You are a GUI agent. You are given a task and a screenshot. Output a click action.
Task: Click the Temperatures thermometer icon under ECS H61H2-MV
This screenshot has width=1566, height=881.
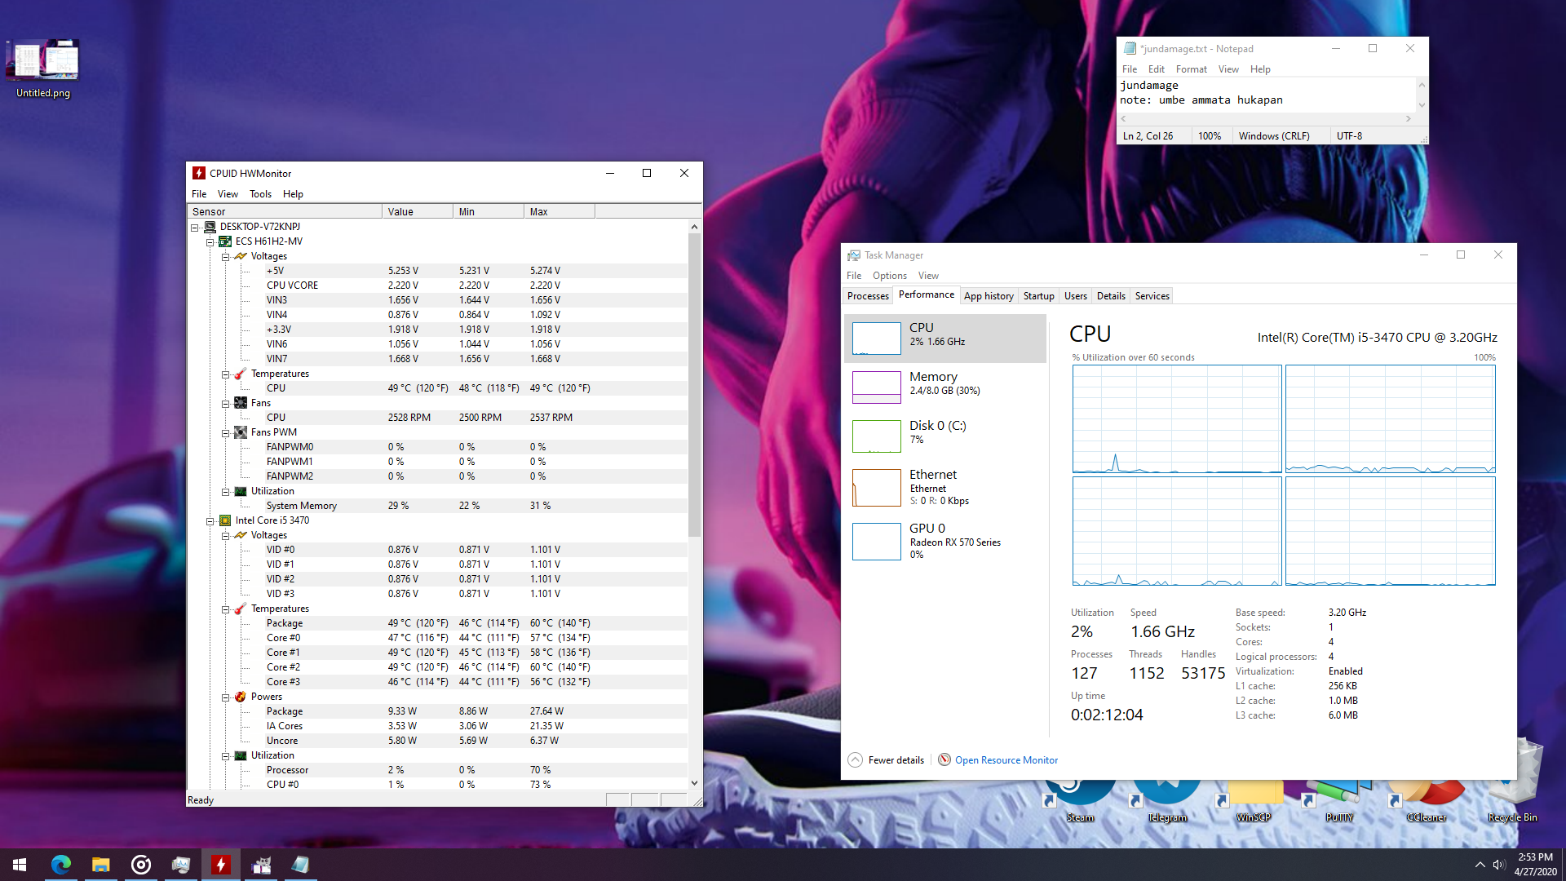click(241, 374)
